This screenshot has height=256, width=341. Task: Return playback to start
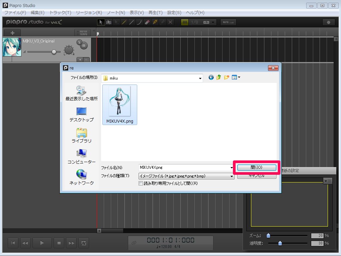(x=13, y=243)
